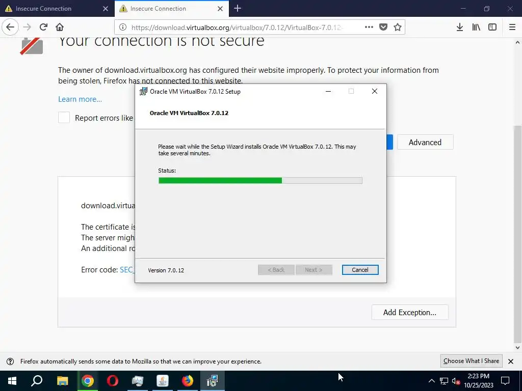
Task: Open Windows taskbar search
Action: point(37,381)
